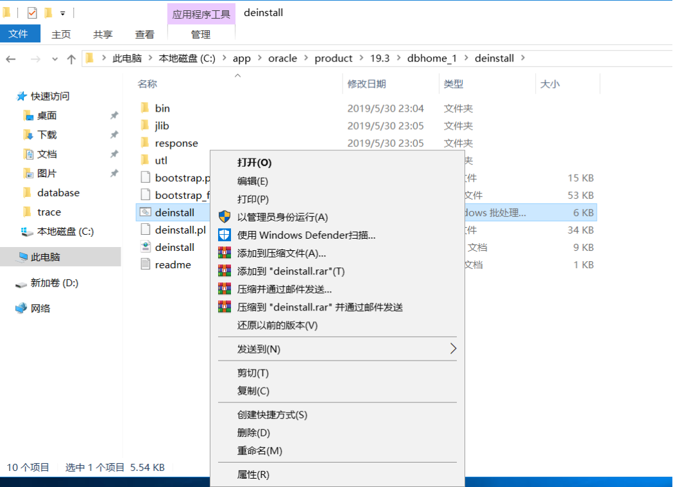Image resolution: width=673 pixels, height=487 pixels.
Task: Switch to the 主页 ribbon tab
Action: [61, 34]
